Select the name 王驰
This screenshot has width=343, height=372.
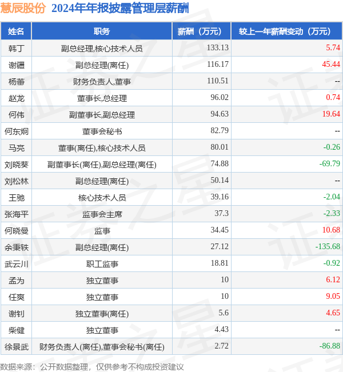(x=17, y=198)
